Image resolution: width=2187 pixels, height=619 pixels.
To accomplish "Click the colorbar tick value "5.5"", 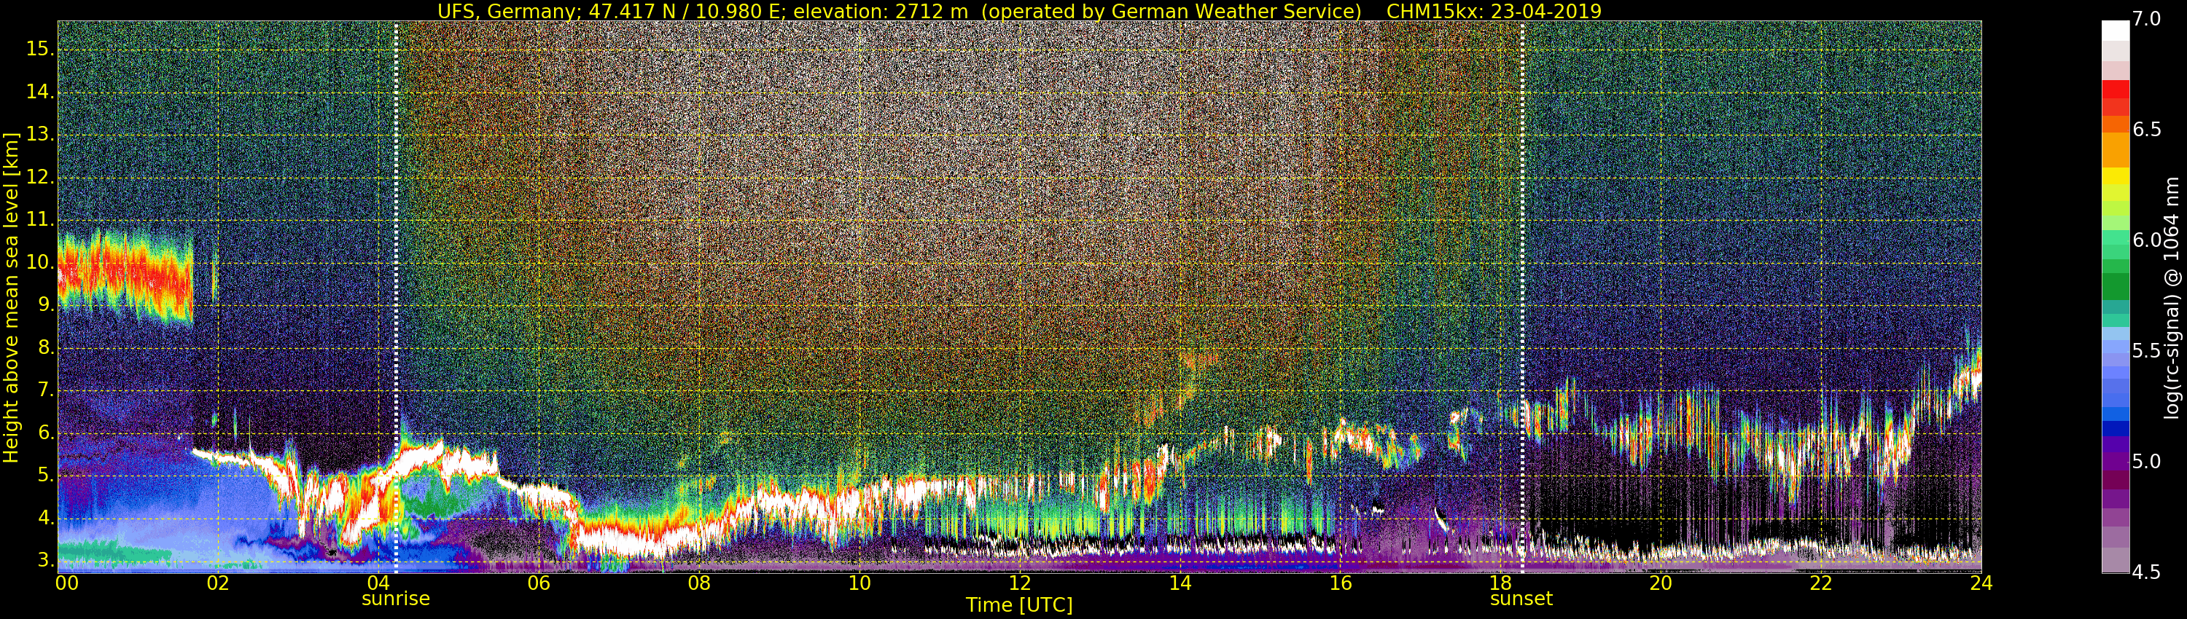I will coord(2147,351).
